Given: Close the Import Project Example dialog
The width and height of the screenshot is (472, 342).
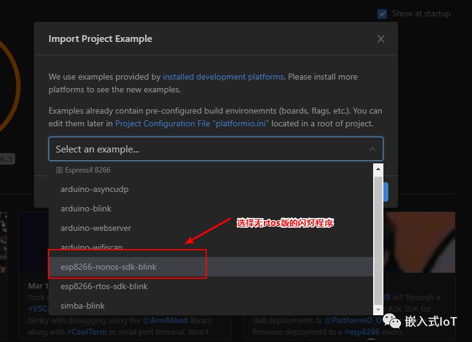Looking at the screenshot, I should [x=381, y=39].
